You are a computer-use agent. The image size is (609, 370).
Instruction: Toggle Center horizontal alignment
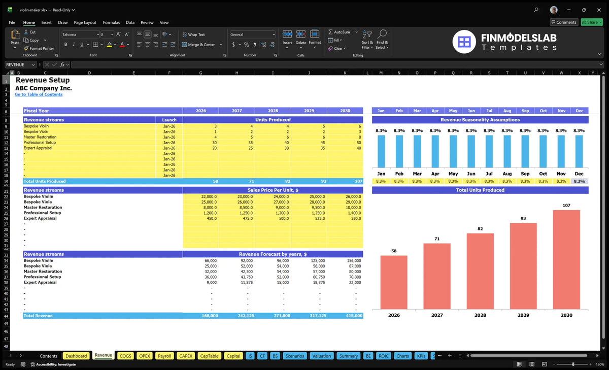tap(148, 45)
